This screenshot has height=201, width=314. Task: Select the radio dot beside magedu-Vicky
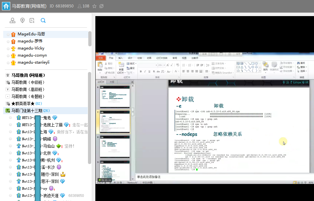point(8,49)
